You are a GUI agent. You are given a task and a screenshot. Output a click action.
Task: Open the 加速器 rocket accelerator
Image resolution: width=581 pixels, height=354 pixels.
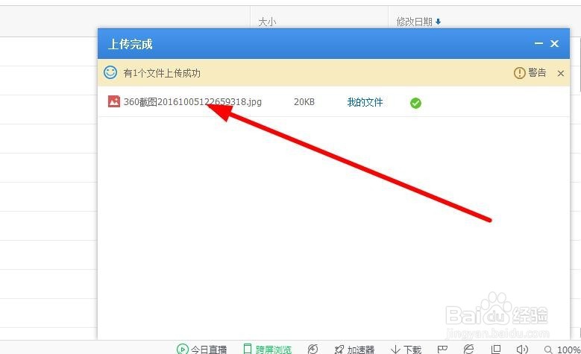[354, 350]
